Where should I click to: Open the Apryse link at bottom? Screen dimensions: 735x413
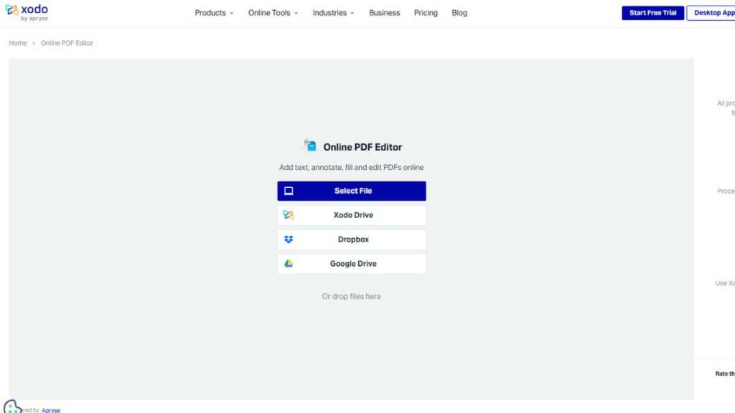tap(51, 410)
